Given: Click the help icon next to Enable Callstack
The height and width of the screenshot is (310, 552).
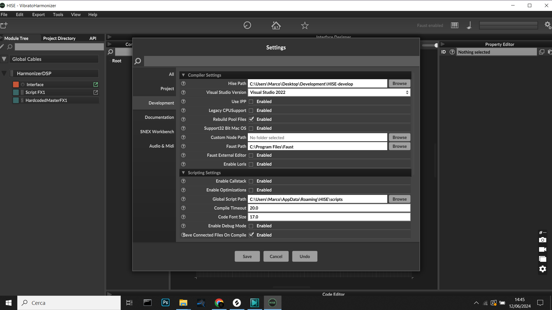Looking at the screenshot, I should pyautogui.click(x=183, y=181).
